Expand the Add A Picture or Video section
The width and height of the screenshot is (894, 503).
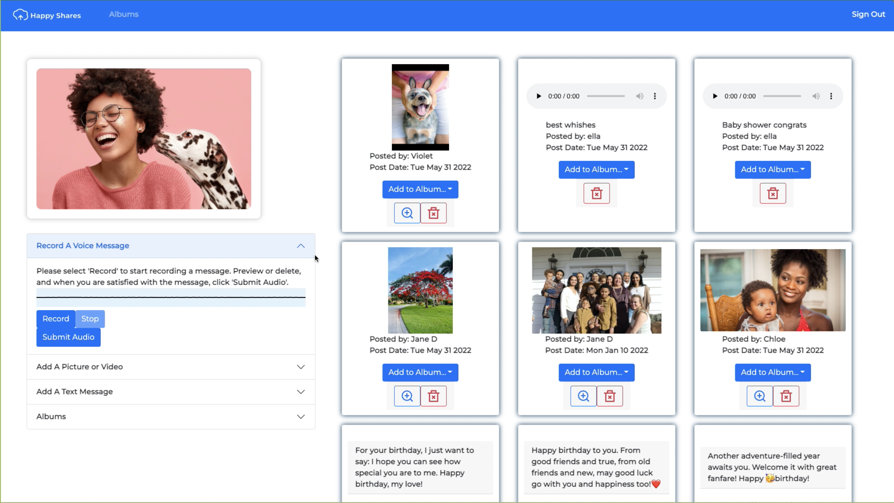(171, 367)
